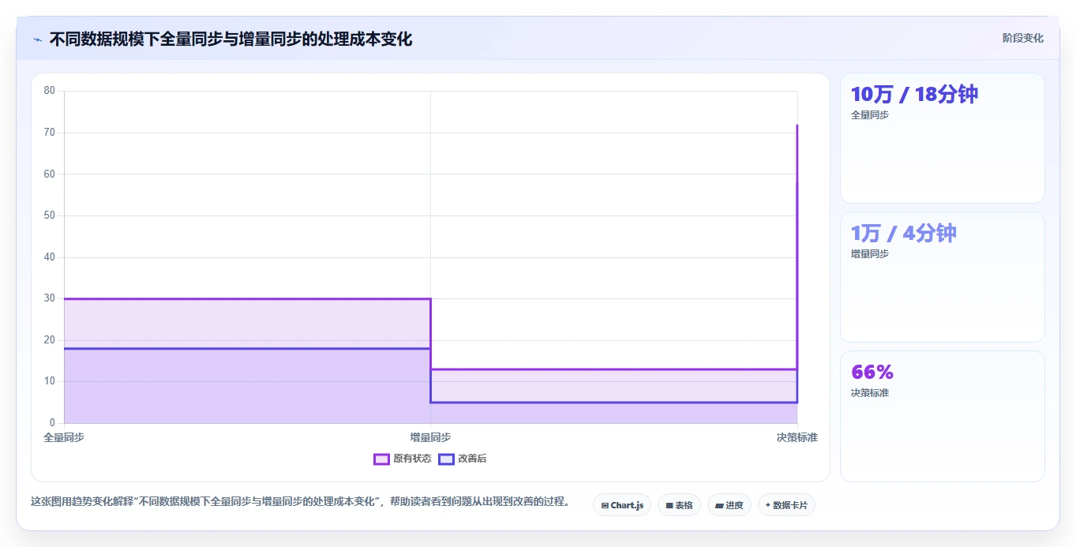Click the 增量同步 label under 1万 / 4分钟

(870, 254)
